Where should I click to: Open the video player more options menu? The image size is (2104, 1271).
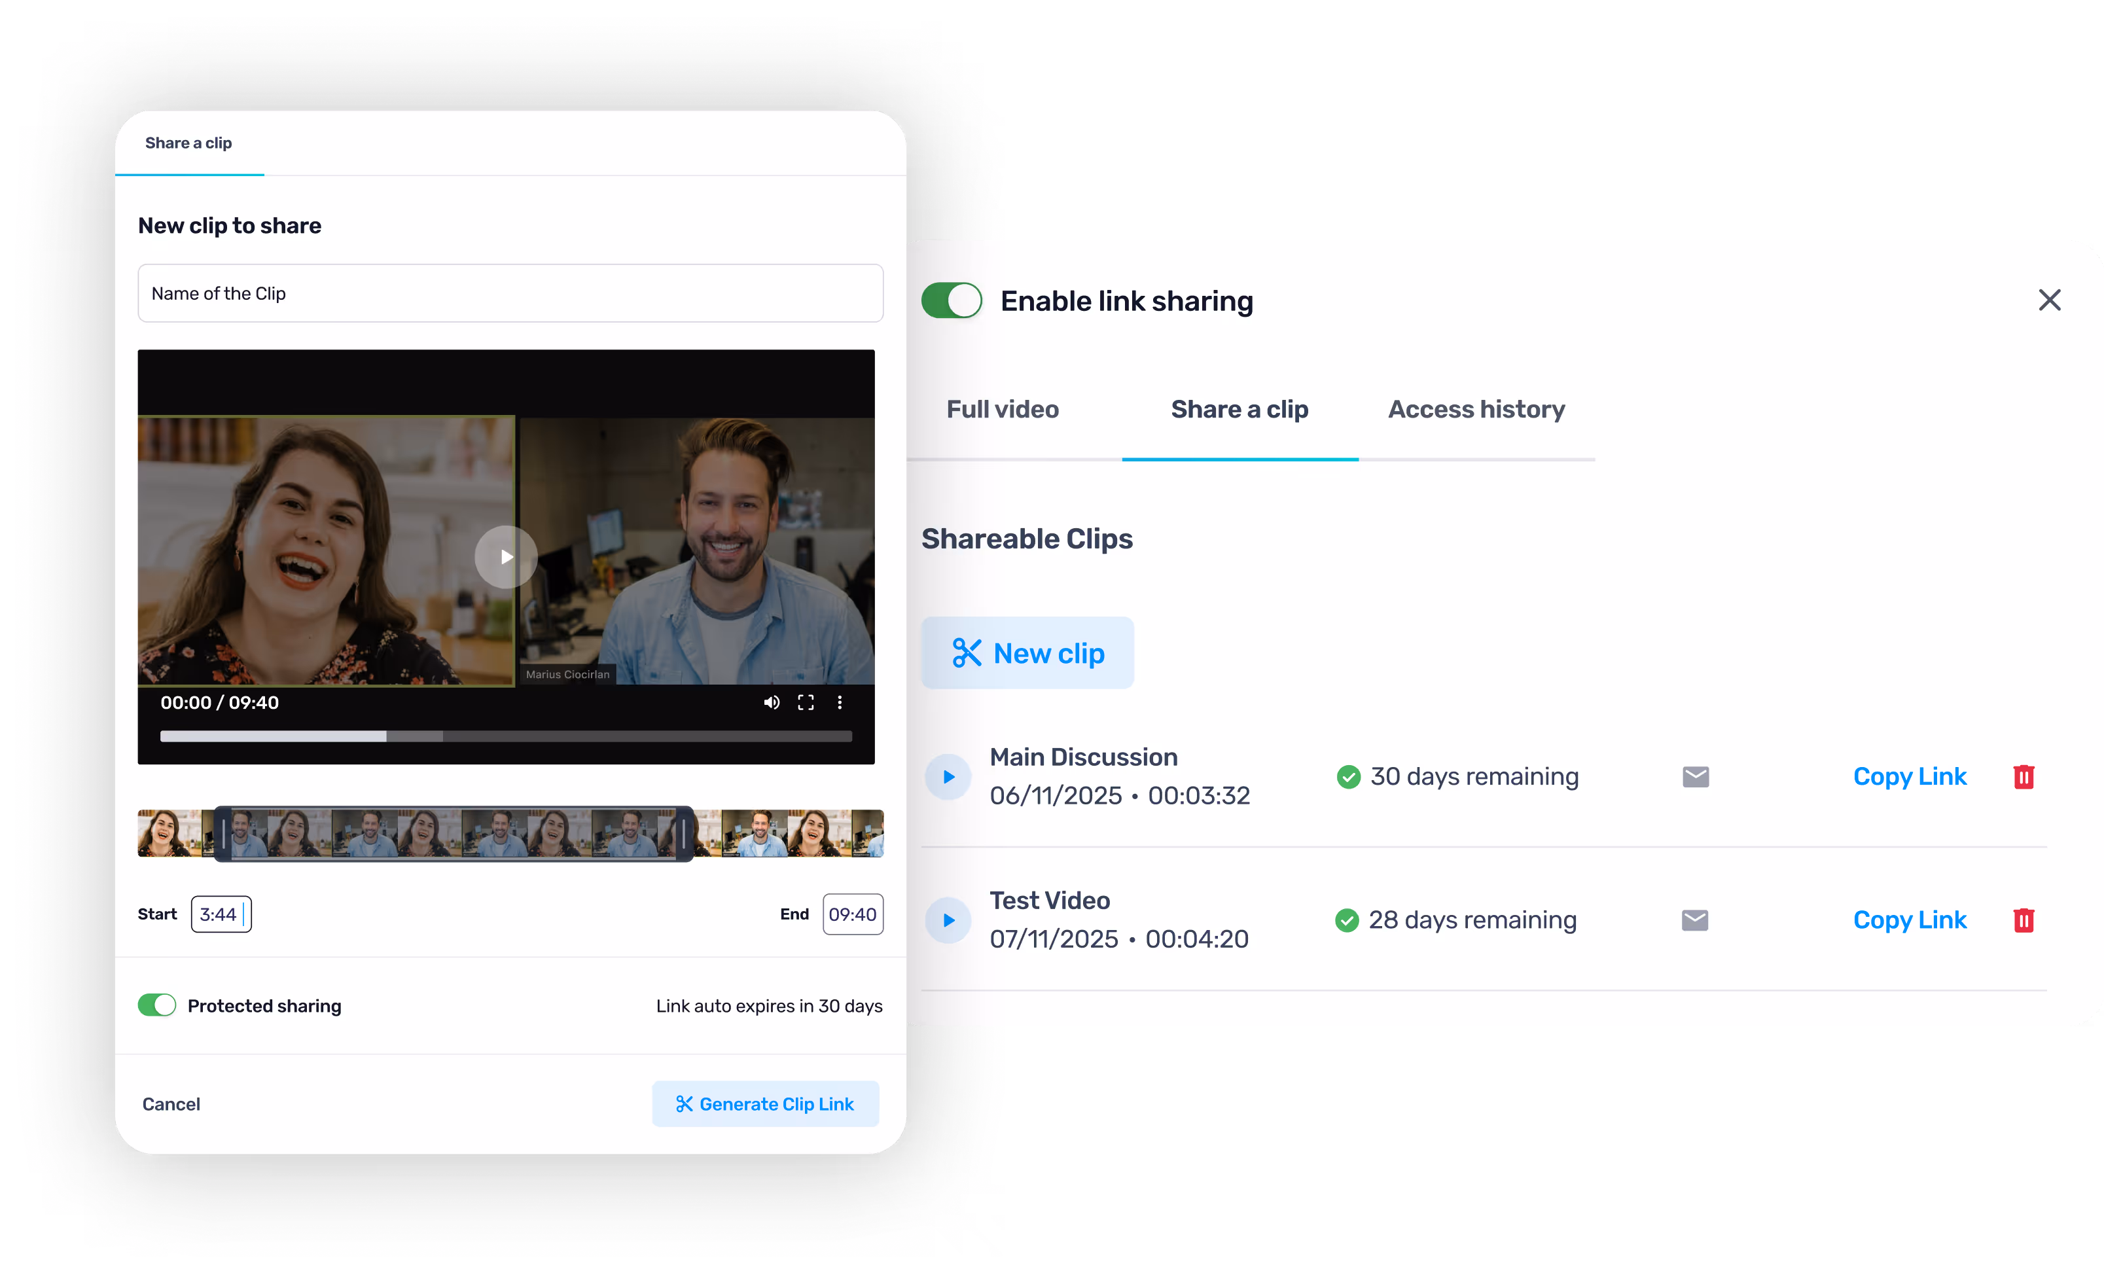pyautogui.click(x=840, y=702)
